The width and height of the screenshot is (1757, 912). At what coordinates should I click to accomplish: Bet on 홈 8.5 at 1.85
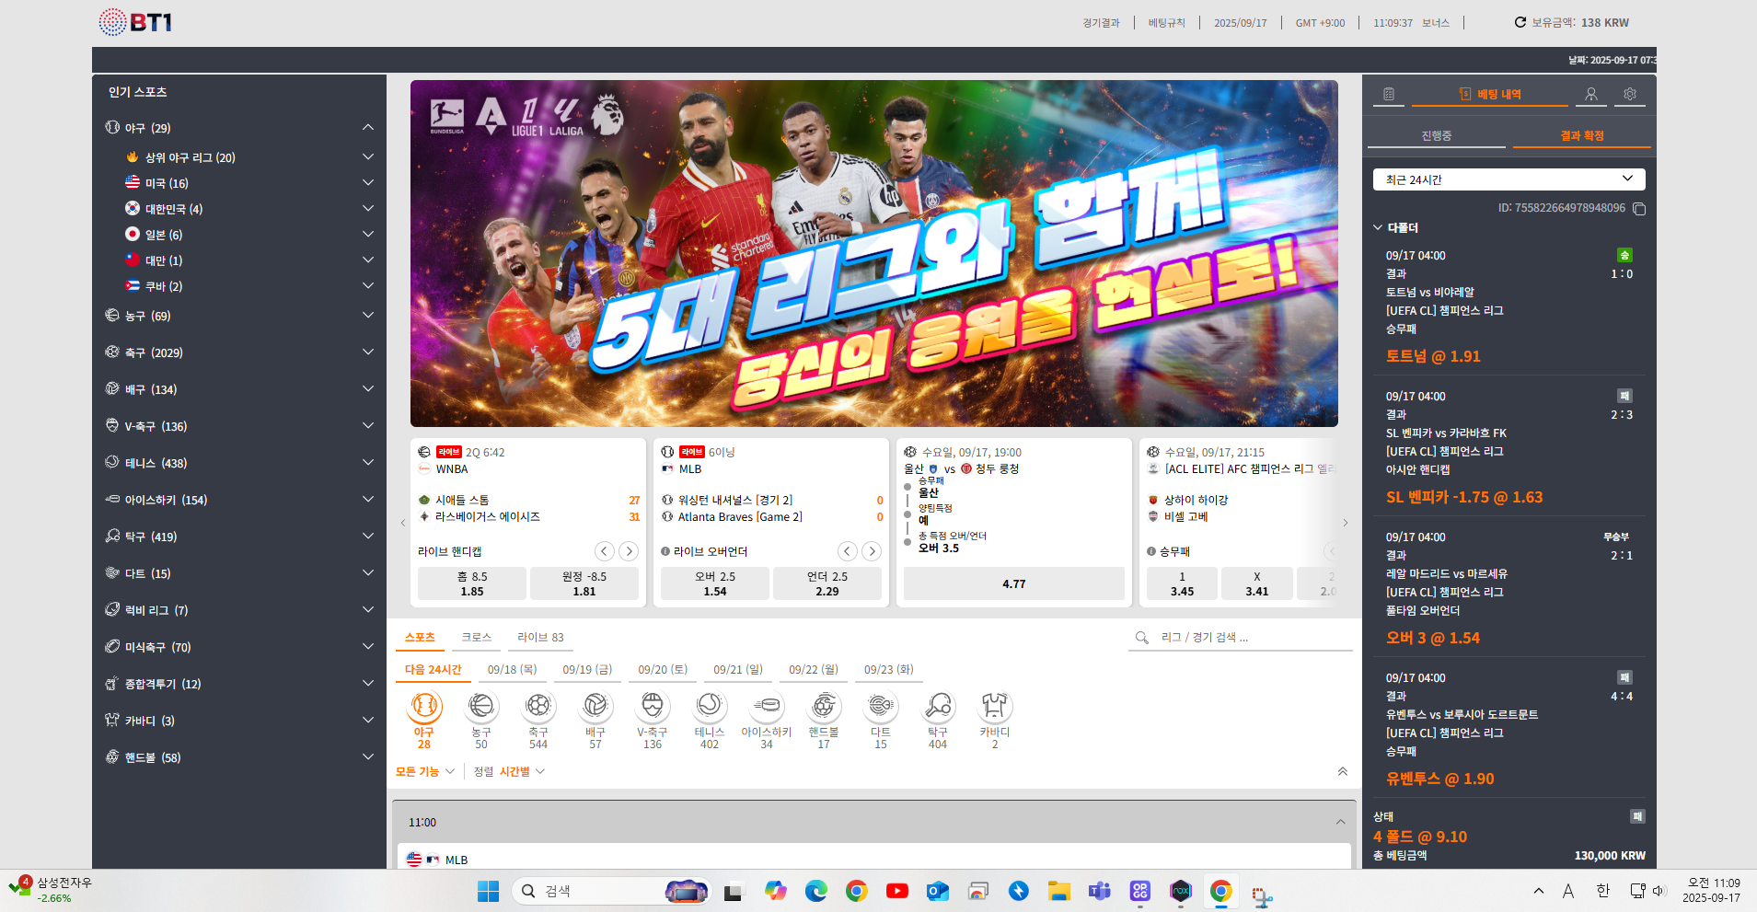(x=472, y=583)
